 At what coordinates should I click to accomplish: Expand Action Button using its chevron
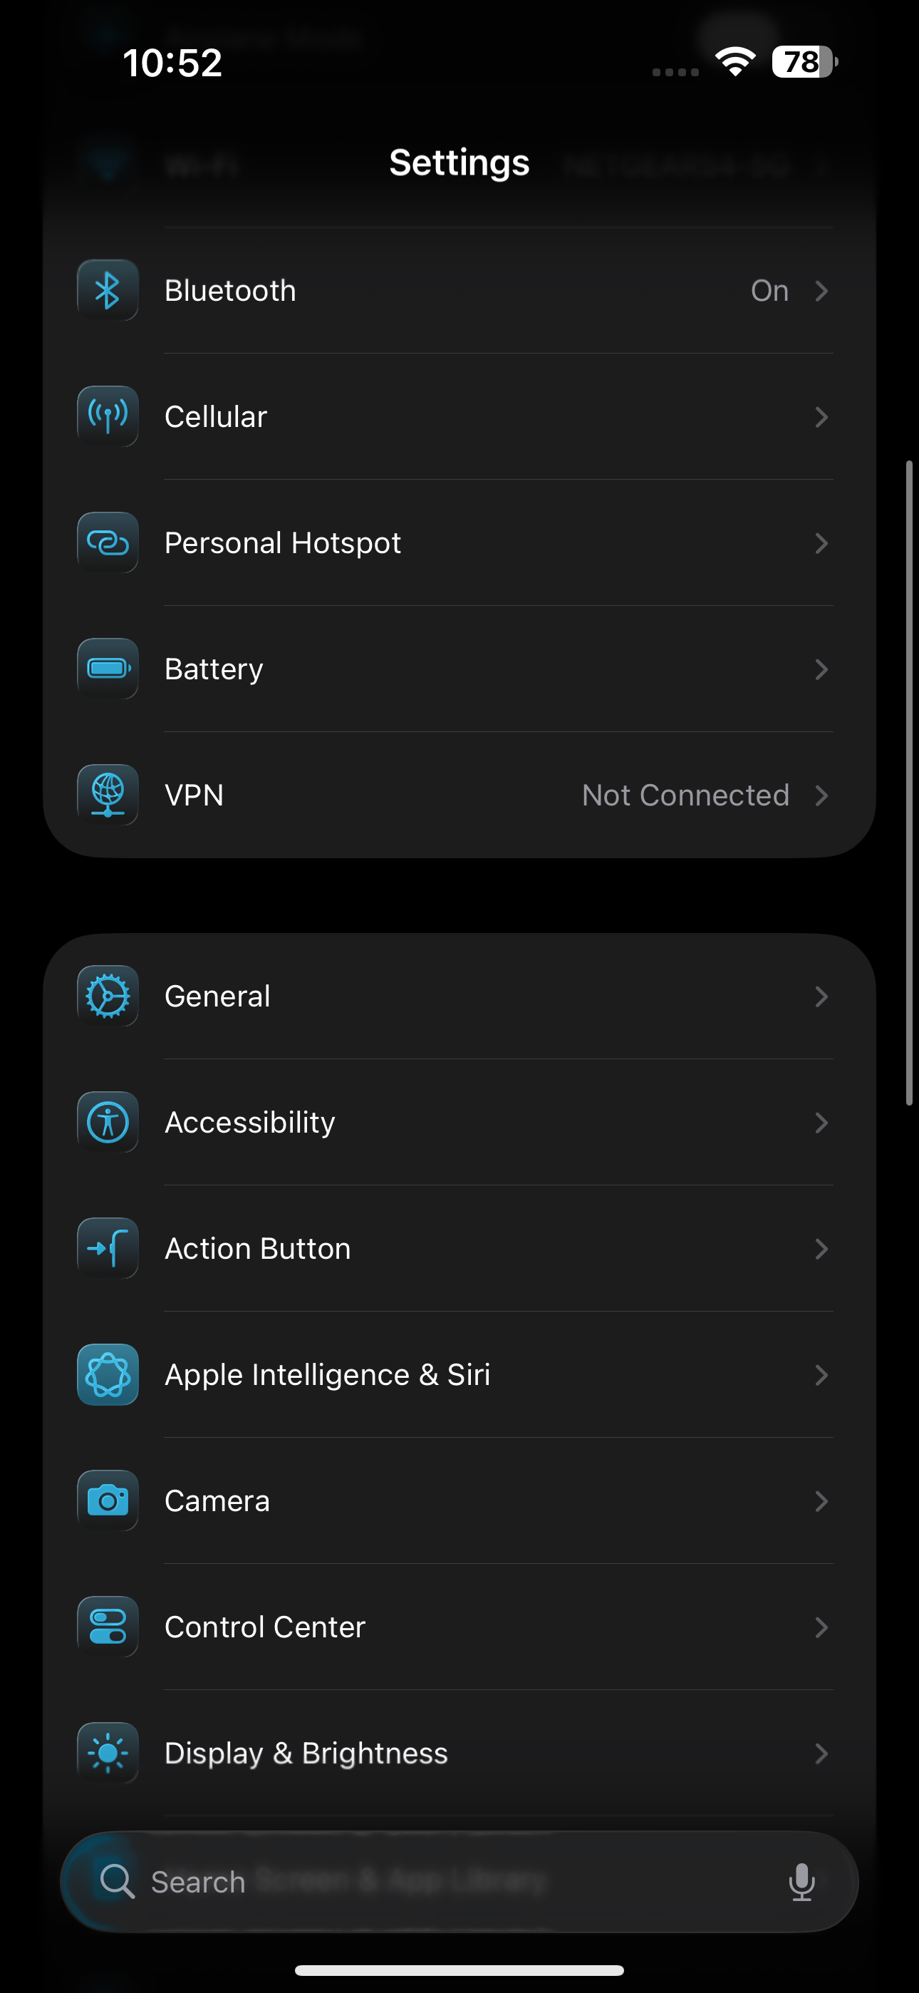coord(821,1249)
